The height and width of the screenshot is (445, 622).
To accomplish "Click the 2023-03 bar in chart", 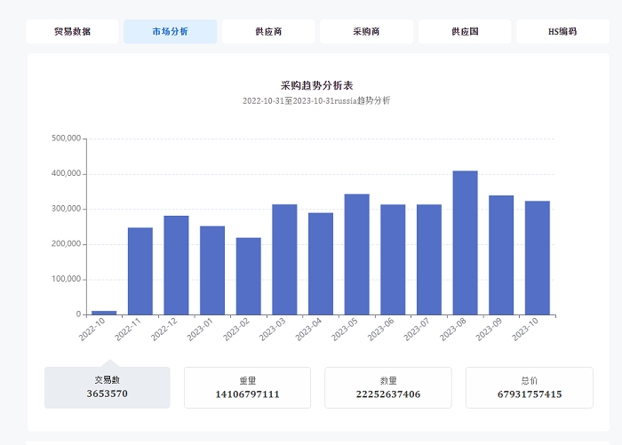I will 284,259.
